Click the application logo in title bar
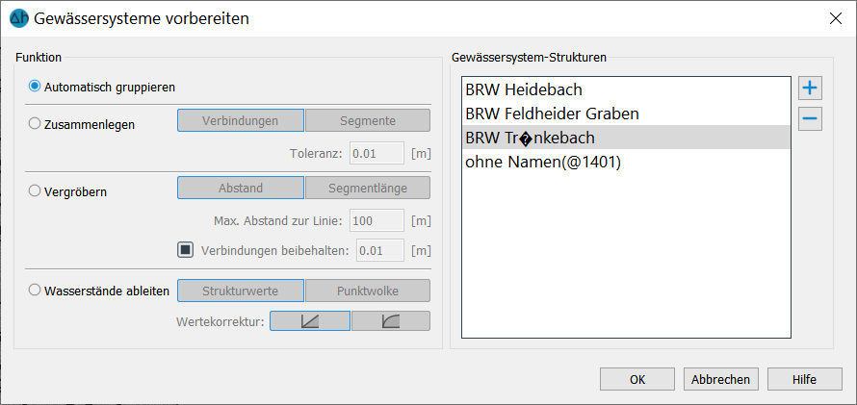Image resolution: width=857 pixels, height=405 pixels. [x=19, y=18]
